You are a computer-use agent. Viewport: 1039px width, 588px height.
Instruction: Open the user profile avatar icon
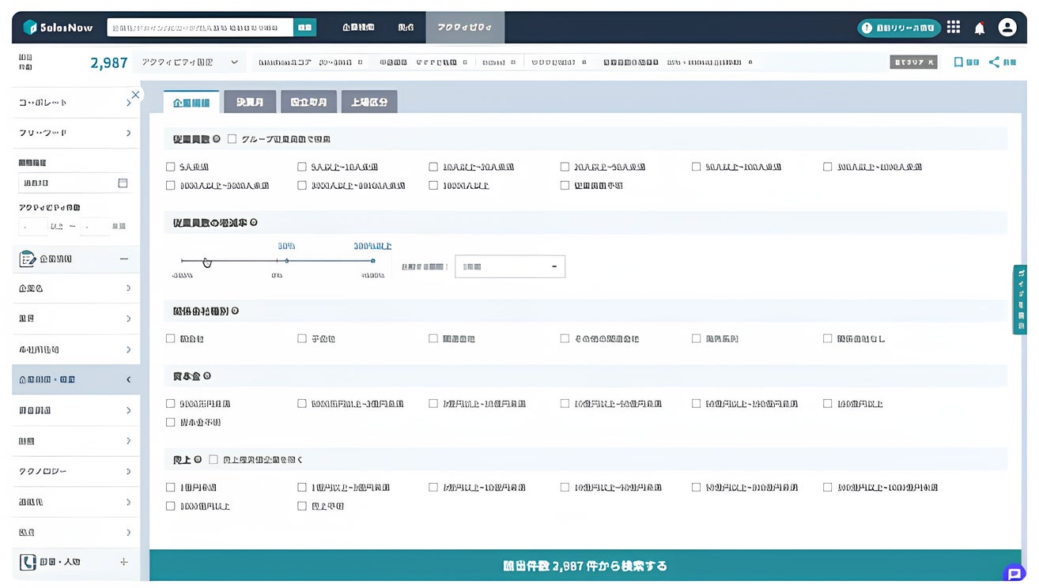coord(1007,27)
